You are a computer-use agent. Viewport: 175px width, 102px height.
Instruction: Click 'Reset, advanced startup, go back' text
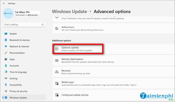pyautogui.click(x=76, y=74)
